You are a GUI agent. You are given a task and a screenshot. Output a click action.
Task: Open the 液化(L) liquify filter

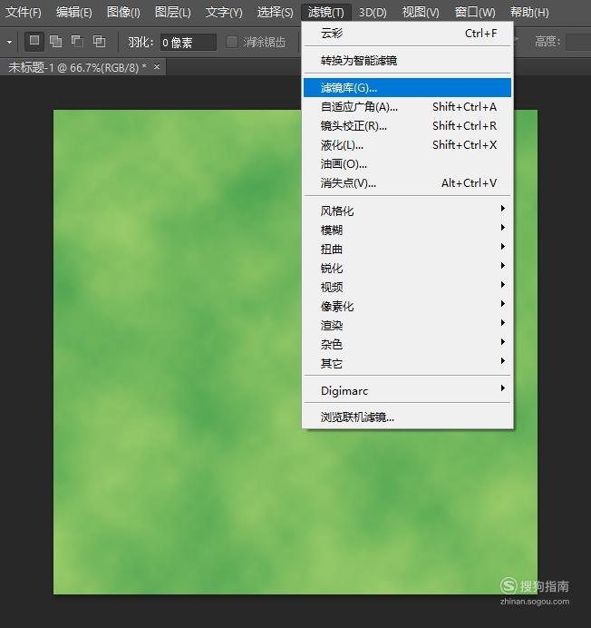click(x=407, y=144)
